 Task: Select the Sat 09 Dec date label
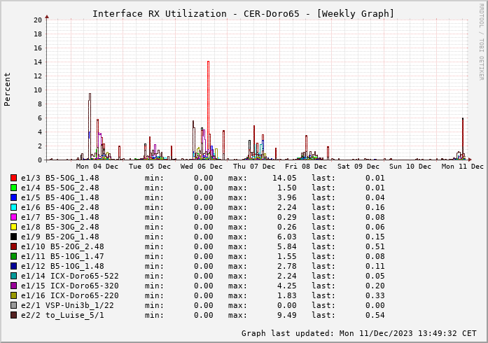(x=358, y=167)
